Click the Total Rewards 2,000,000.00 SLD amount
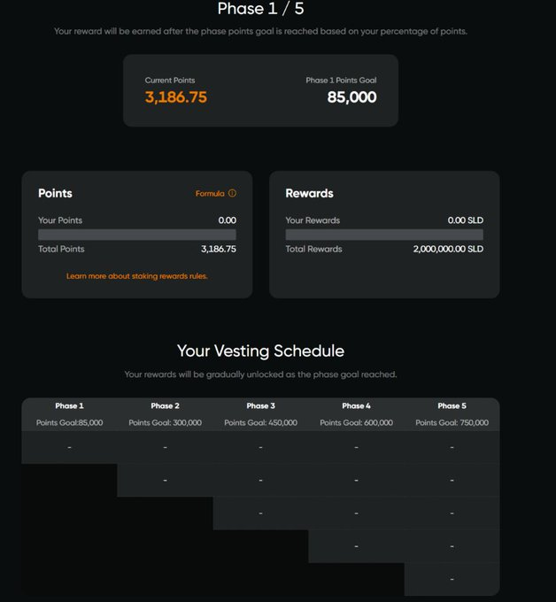556x602 pixels. pos(448,249)
